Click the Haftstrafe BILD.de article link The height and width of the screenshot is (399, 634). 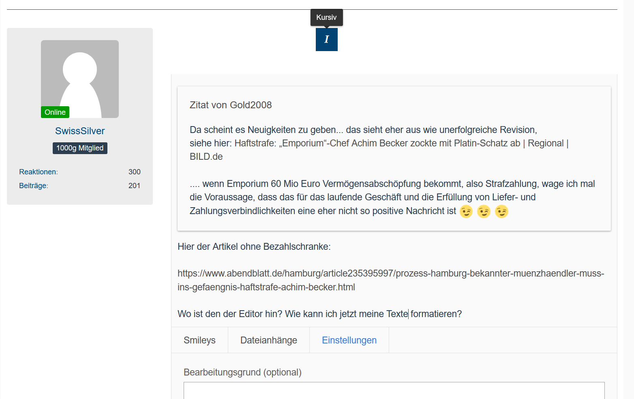[377, 144]
